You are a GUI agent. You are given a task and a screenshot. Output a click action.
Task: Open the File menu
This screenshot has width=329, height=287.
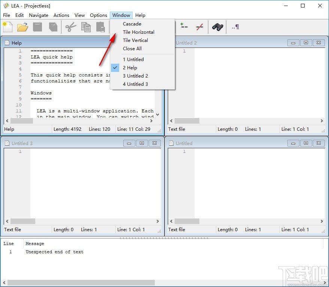[x=6, y=15]
